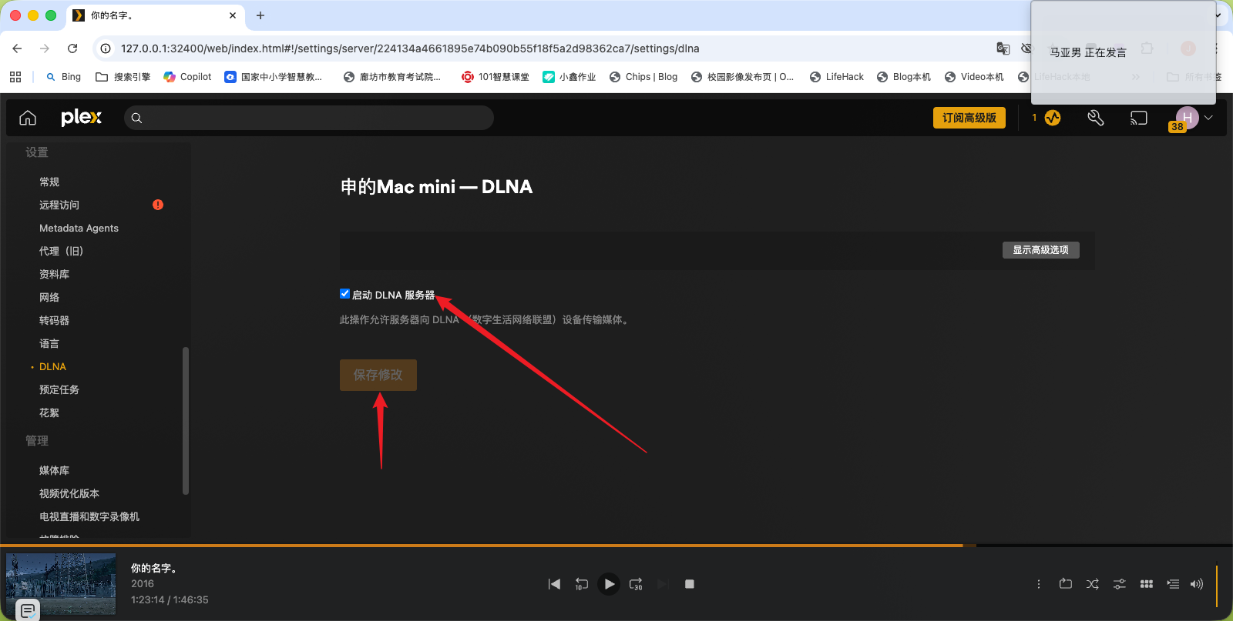The width and height of the screenshot is (1233, 621).
Task: Open the cast-to-device icon
Action: tap(1138, 118)
